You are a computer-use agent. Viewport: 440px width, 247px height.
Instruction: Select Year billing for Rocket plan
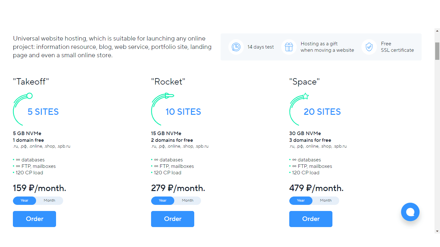(x=163, y=200)
